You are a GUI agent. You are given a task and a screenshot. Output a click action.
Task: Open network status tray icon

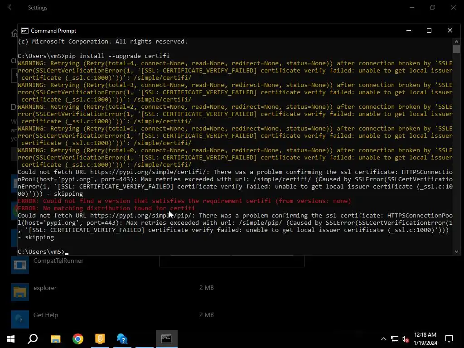point(395,339)
